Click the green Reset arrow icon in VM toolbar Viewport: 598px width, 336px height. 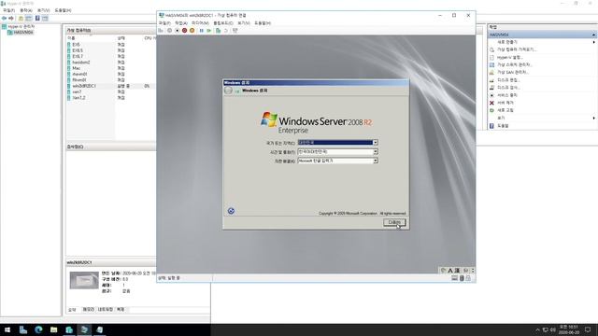(x=209, y=31)
